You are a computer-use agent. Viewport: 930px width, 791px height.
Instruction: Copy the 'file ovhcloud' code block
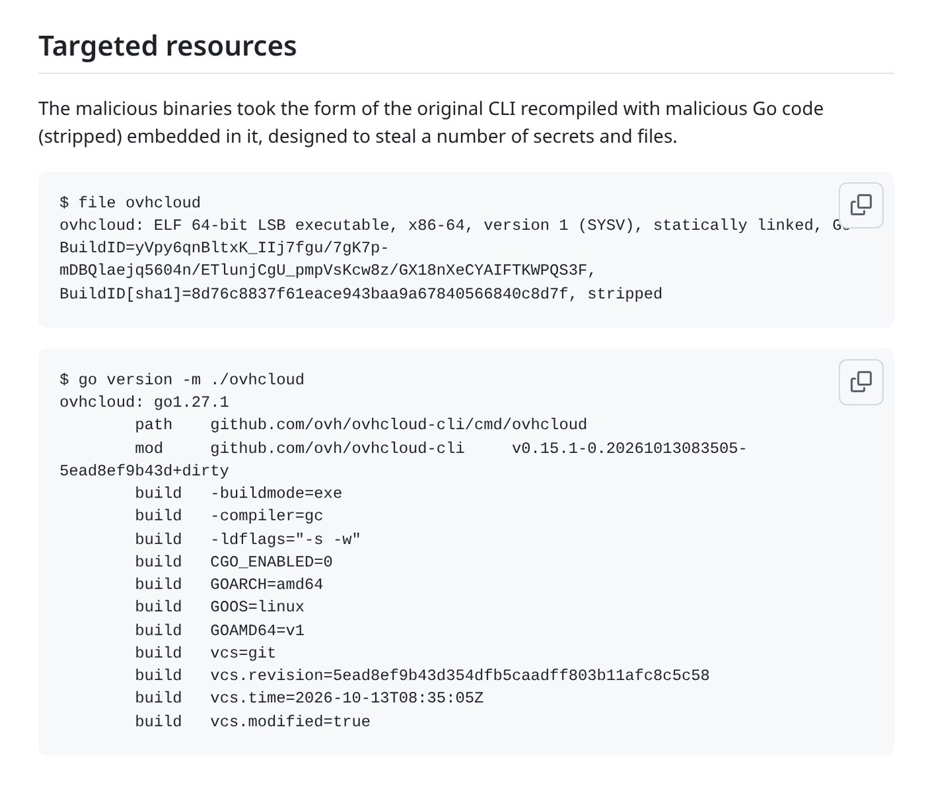pos(861,205)
